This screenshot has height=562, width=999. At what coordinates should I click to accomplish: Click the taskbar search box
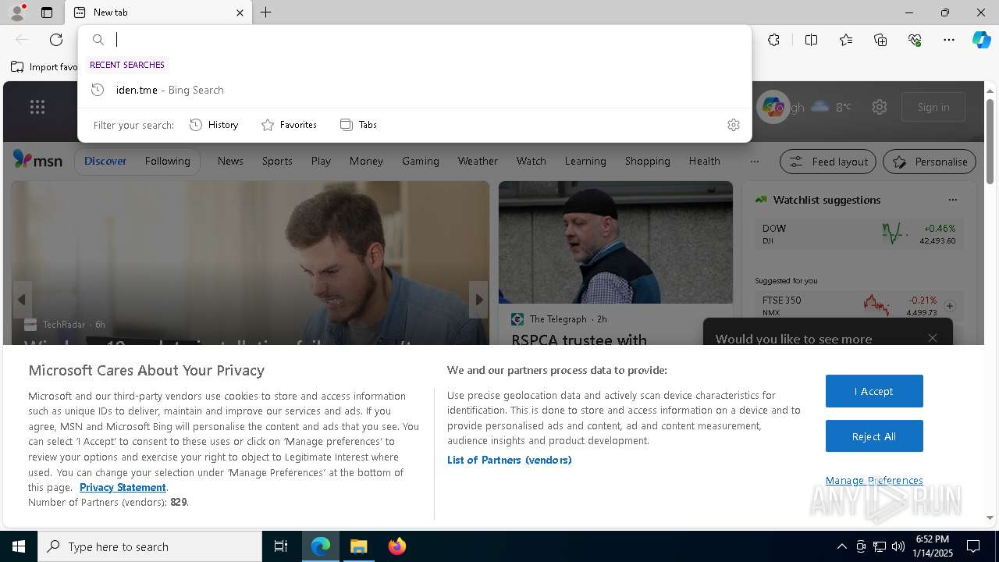150,546
